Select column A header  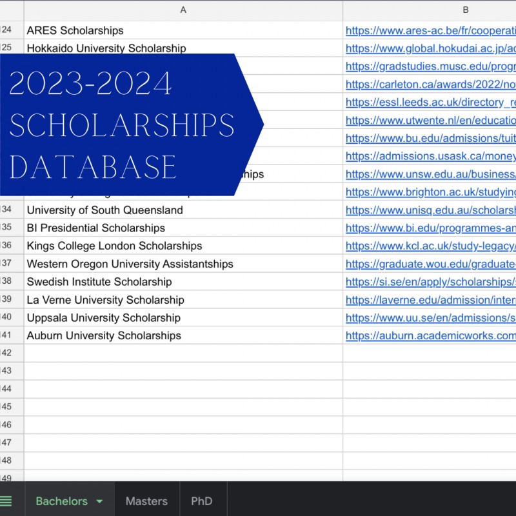[183, 10]
